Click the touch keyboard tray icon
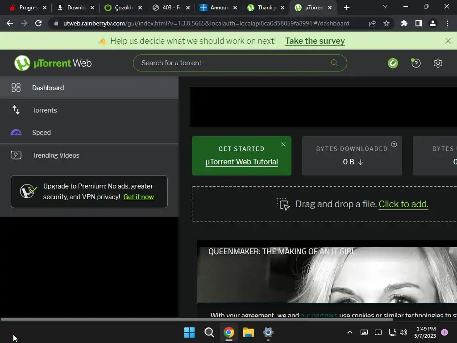This screenshot has width=457, height=343. coord(364,332)
